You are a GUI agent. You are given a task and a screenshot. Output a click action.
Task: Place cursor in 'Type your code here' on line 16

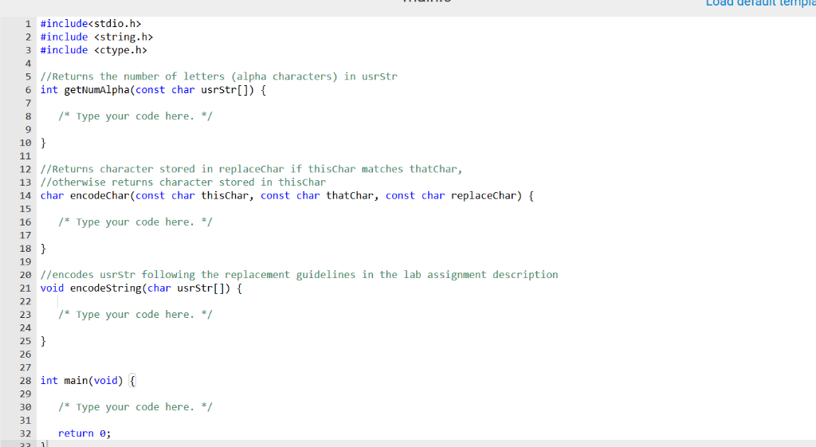pos(135,222)
